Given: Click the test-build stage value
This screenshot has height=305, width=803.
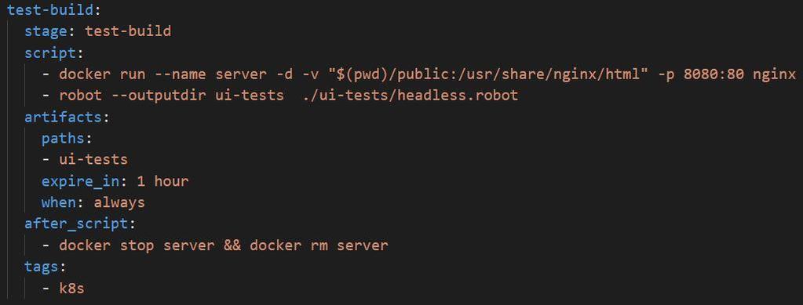Looking at the screenshot, I should [128, 31].
